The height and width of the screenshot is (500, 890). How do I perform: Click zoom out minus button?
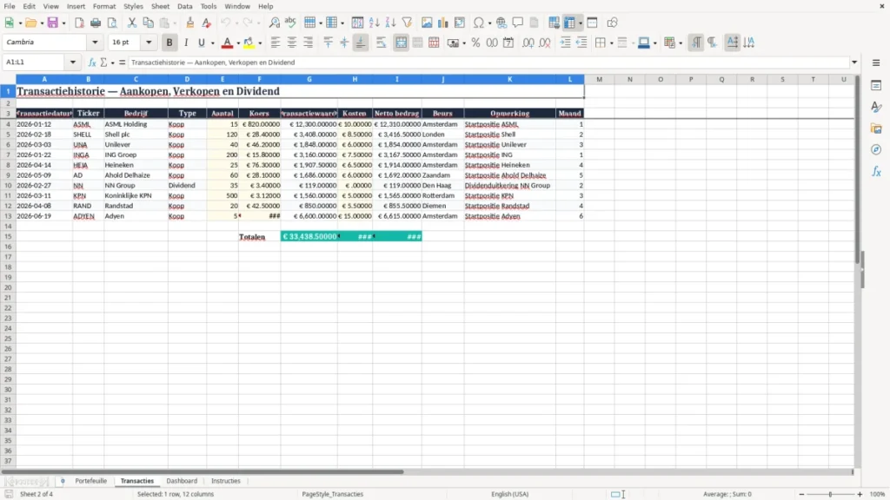pyautogui.click(x=801, y=494)
